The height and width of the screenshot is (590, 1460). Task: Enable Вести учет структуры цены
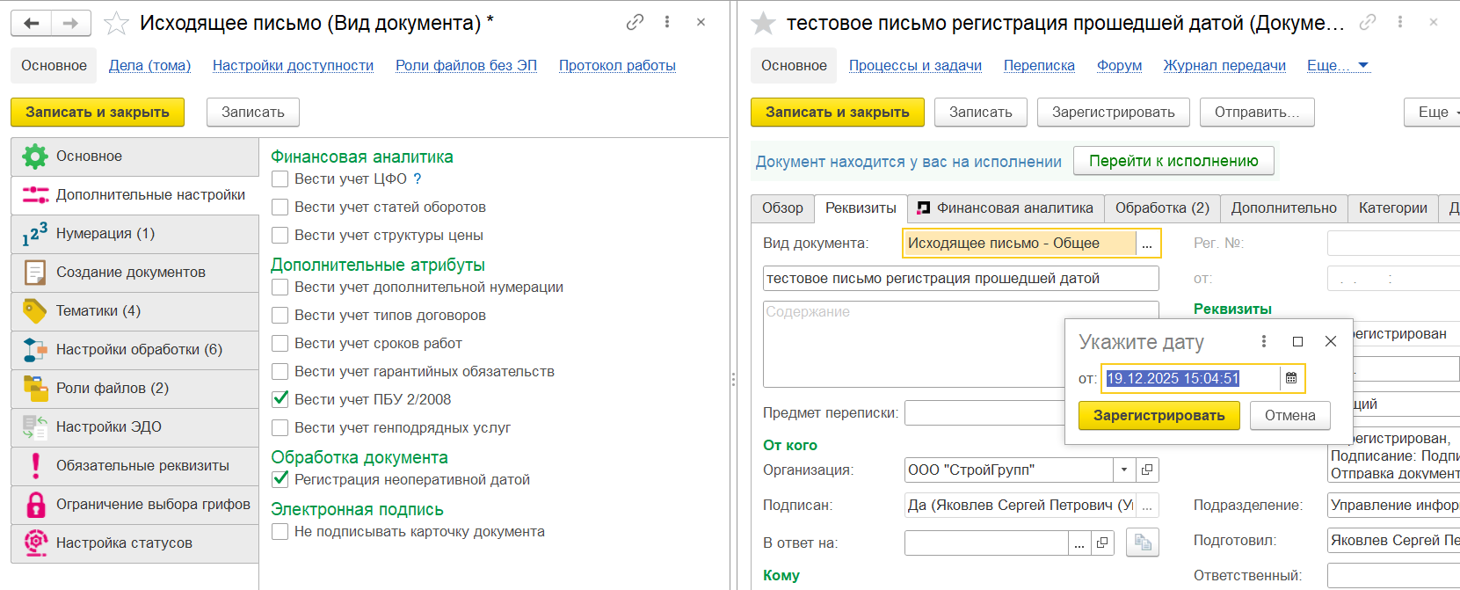pyautogui.click(x=280, y=236)
